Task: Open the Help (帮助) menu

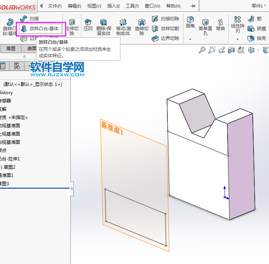Action: point(173,6)
